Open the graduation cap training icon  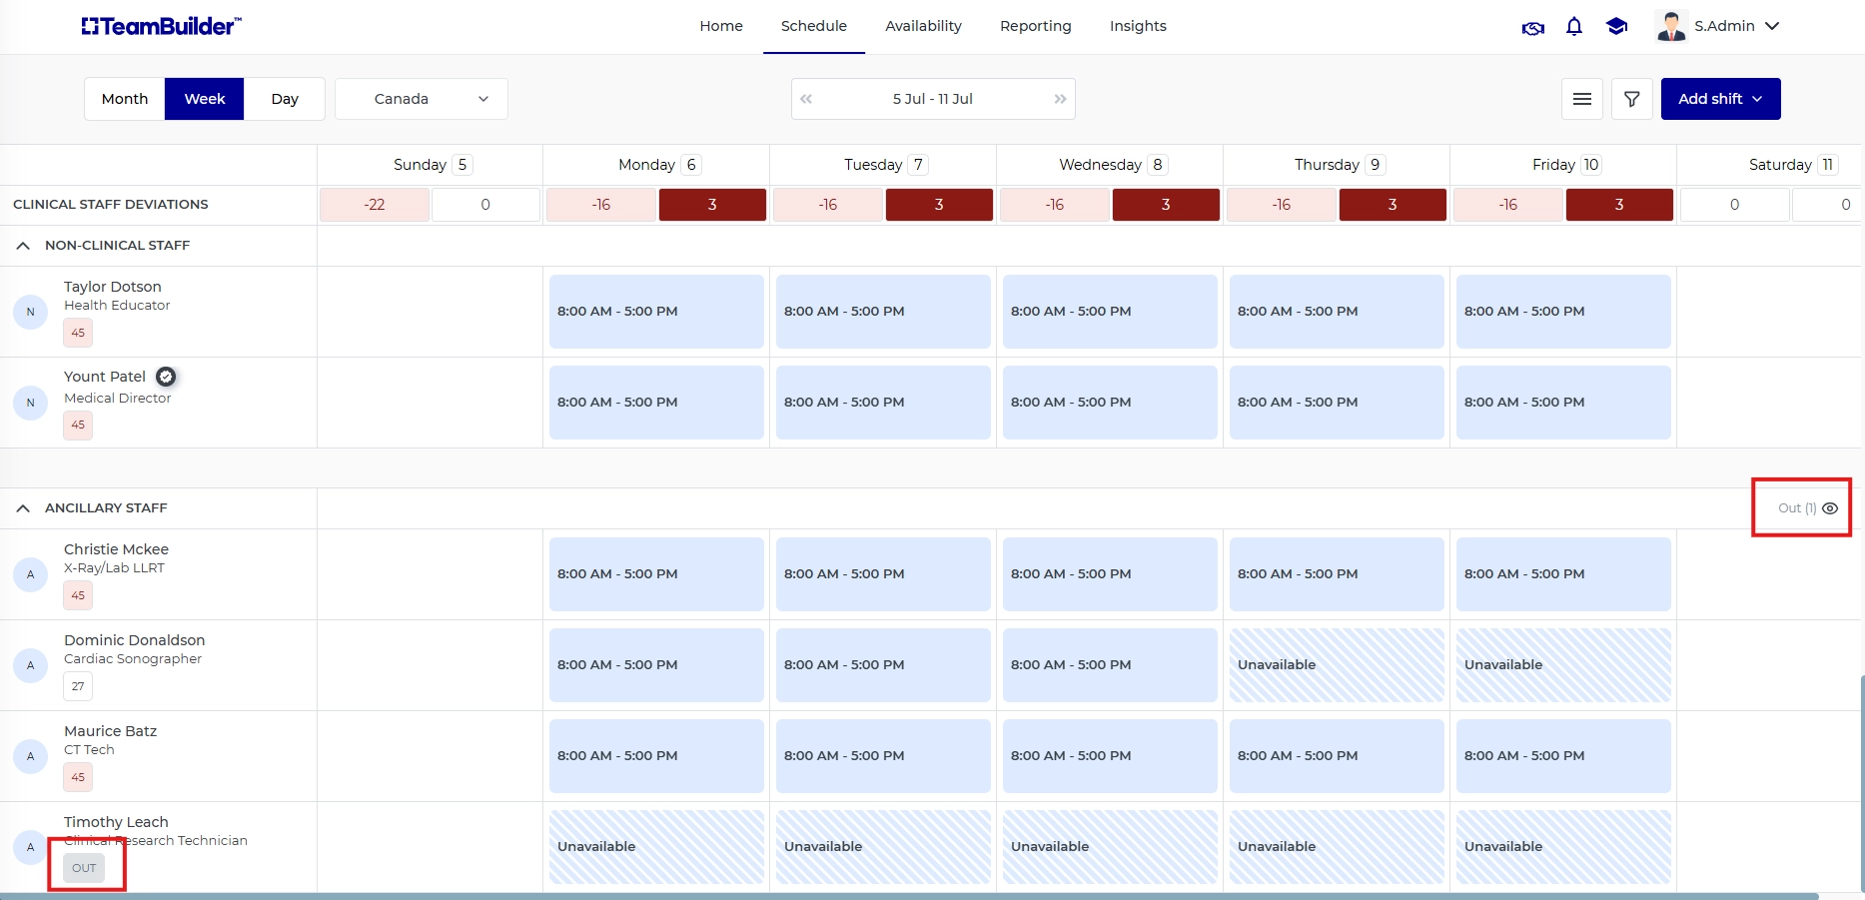(1616, 27)
